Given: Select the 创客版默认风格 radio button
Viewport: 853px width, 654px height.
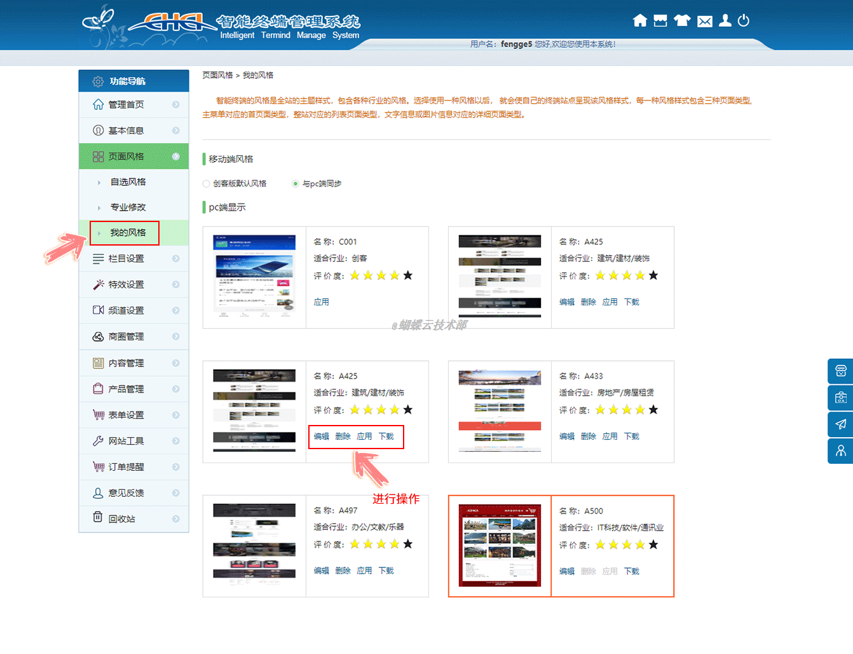Looking at the screenshot, I should tap(207, 184).
